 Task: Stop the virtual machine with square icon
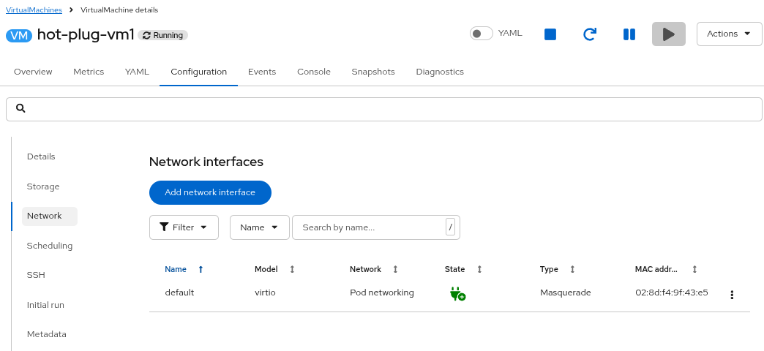tap(551, 34)
